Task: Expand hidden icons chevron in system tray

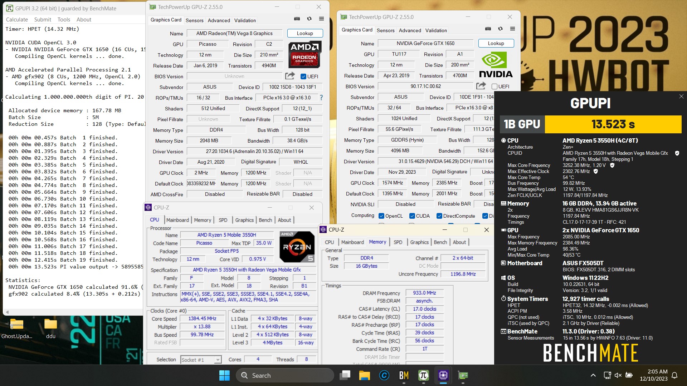Action: tap(593, 375)
